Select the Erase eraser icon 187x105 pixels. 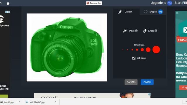(x=145, y=31)
